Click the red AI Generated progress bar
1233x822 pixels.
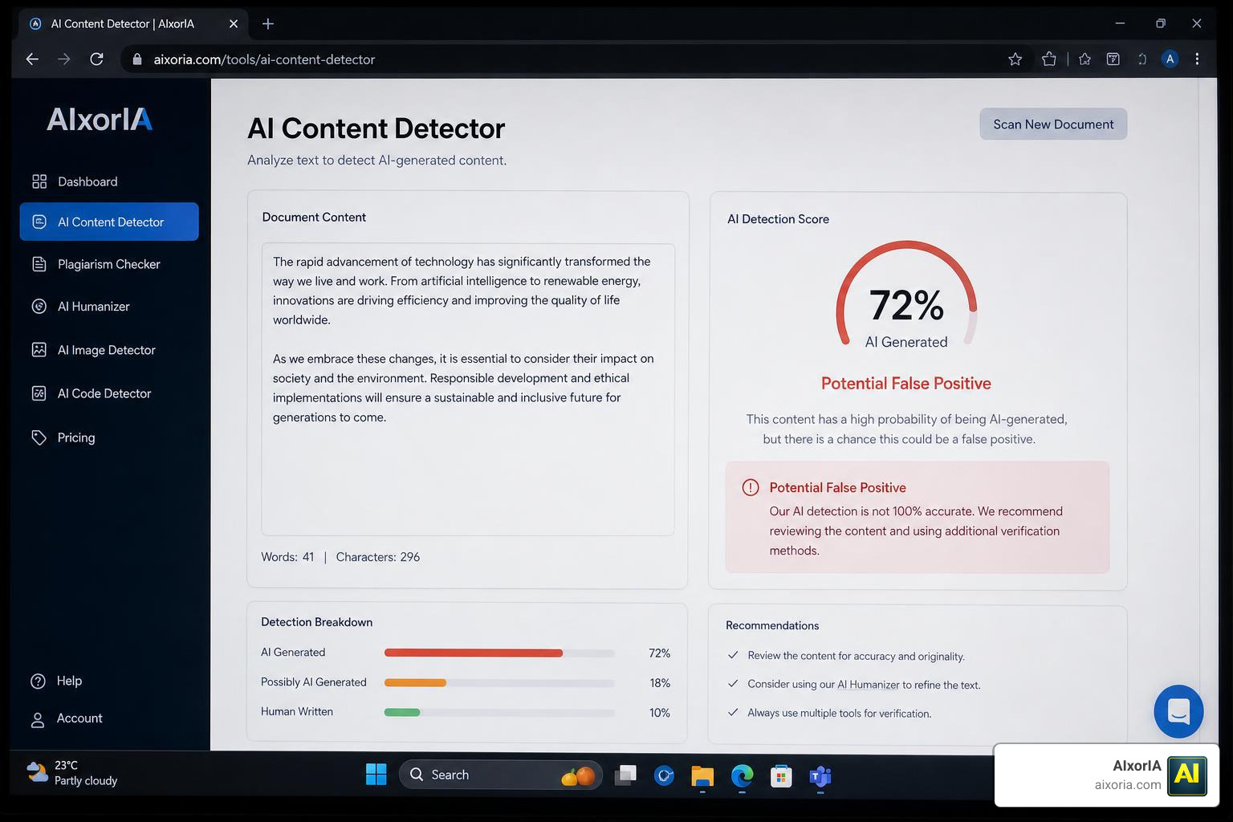[x=474, y=653]
